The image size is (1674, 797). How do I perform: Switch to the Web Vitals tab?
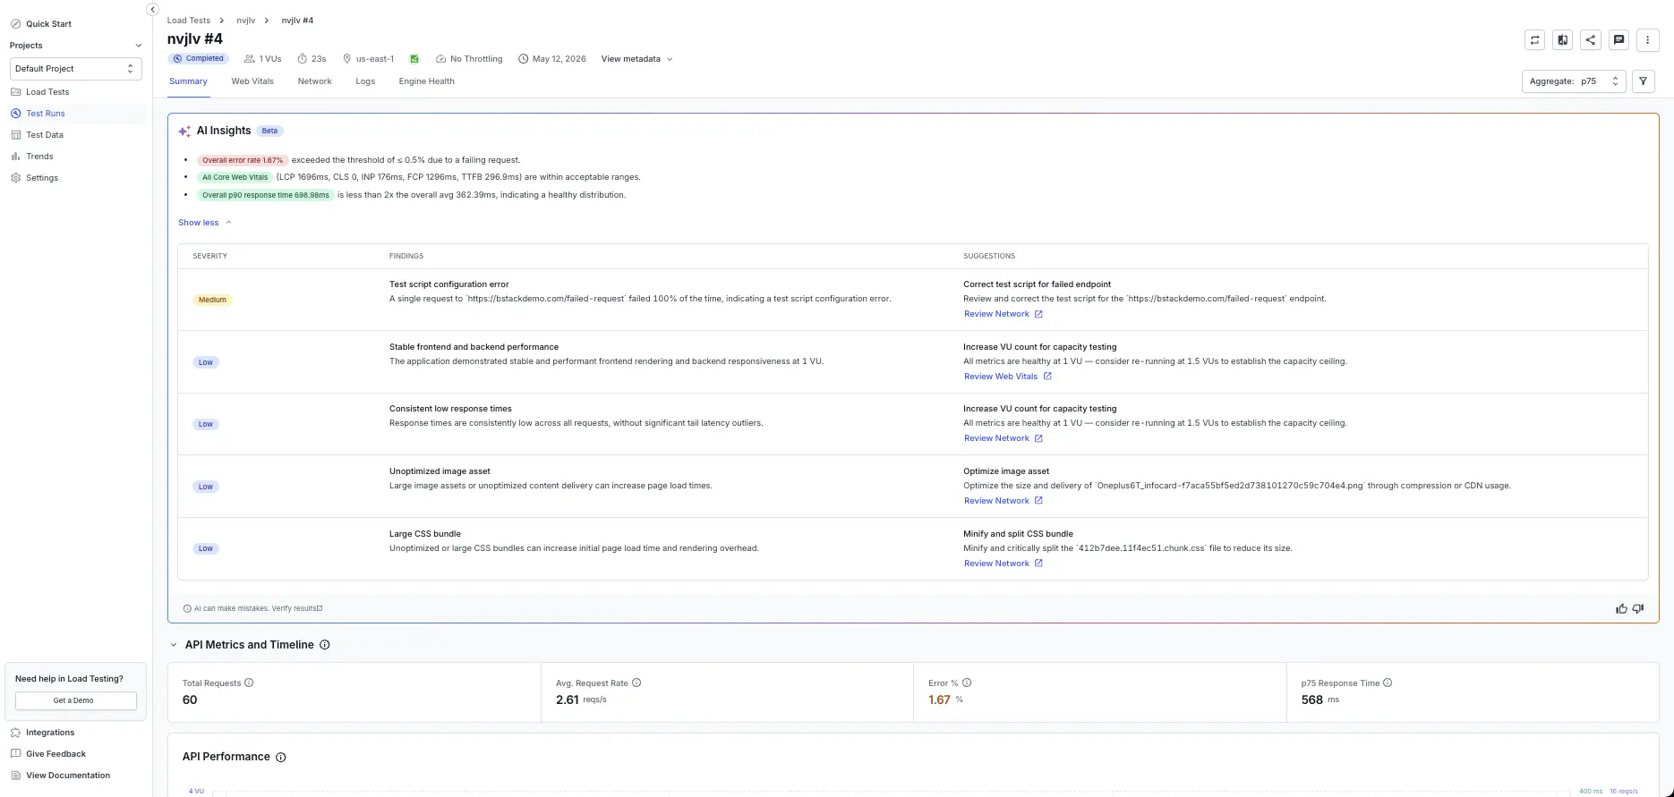(x=252, y=81)
